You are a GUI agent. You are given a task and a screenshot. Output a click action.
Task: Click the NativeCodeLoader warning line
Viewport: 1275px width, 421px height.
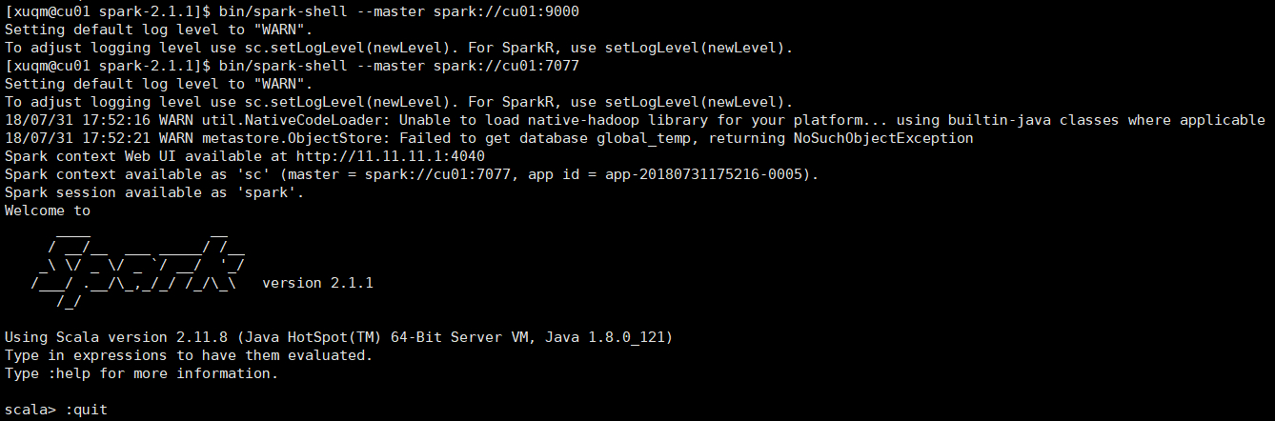tap(635, 120)
